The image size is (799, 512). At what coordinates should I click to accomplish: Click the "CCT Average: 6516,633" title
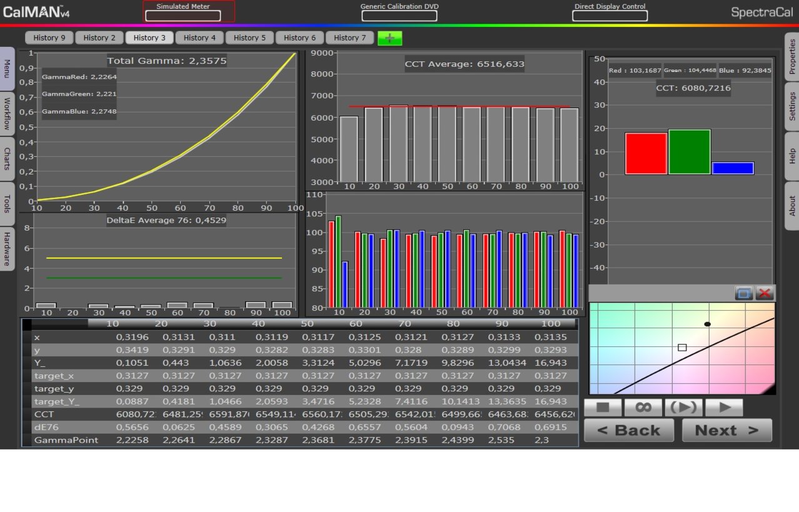465,64
